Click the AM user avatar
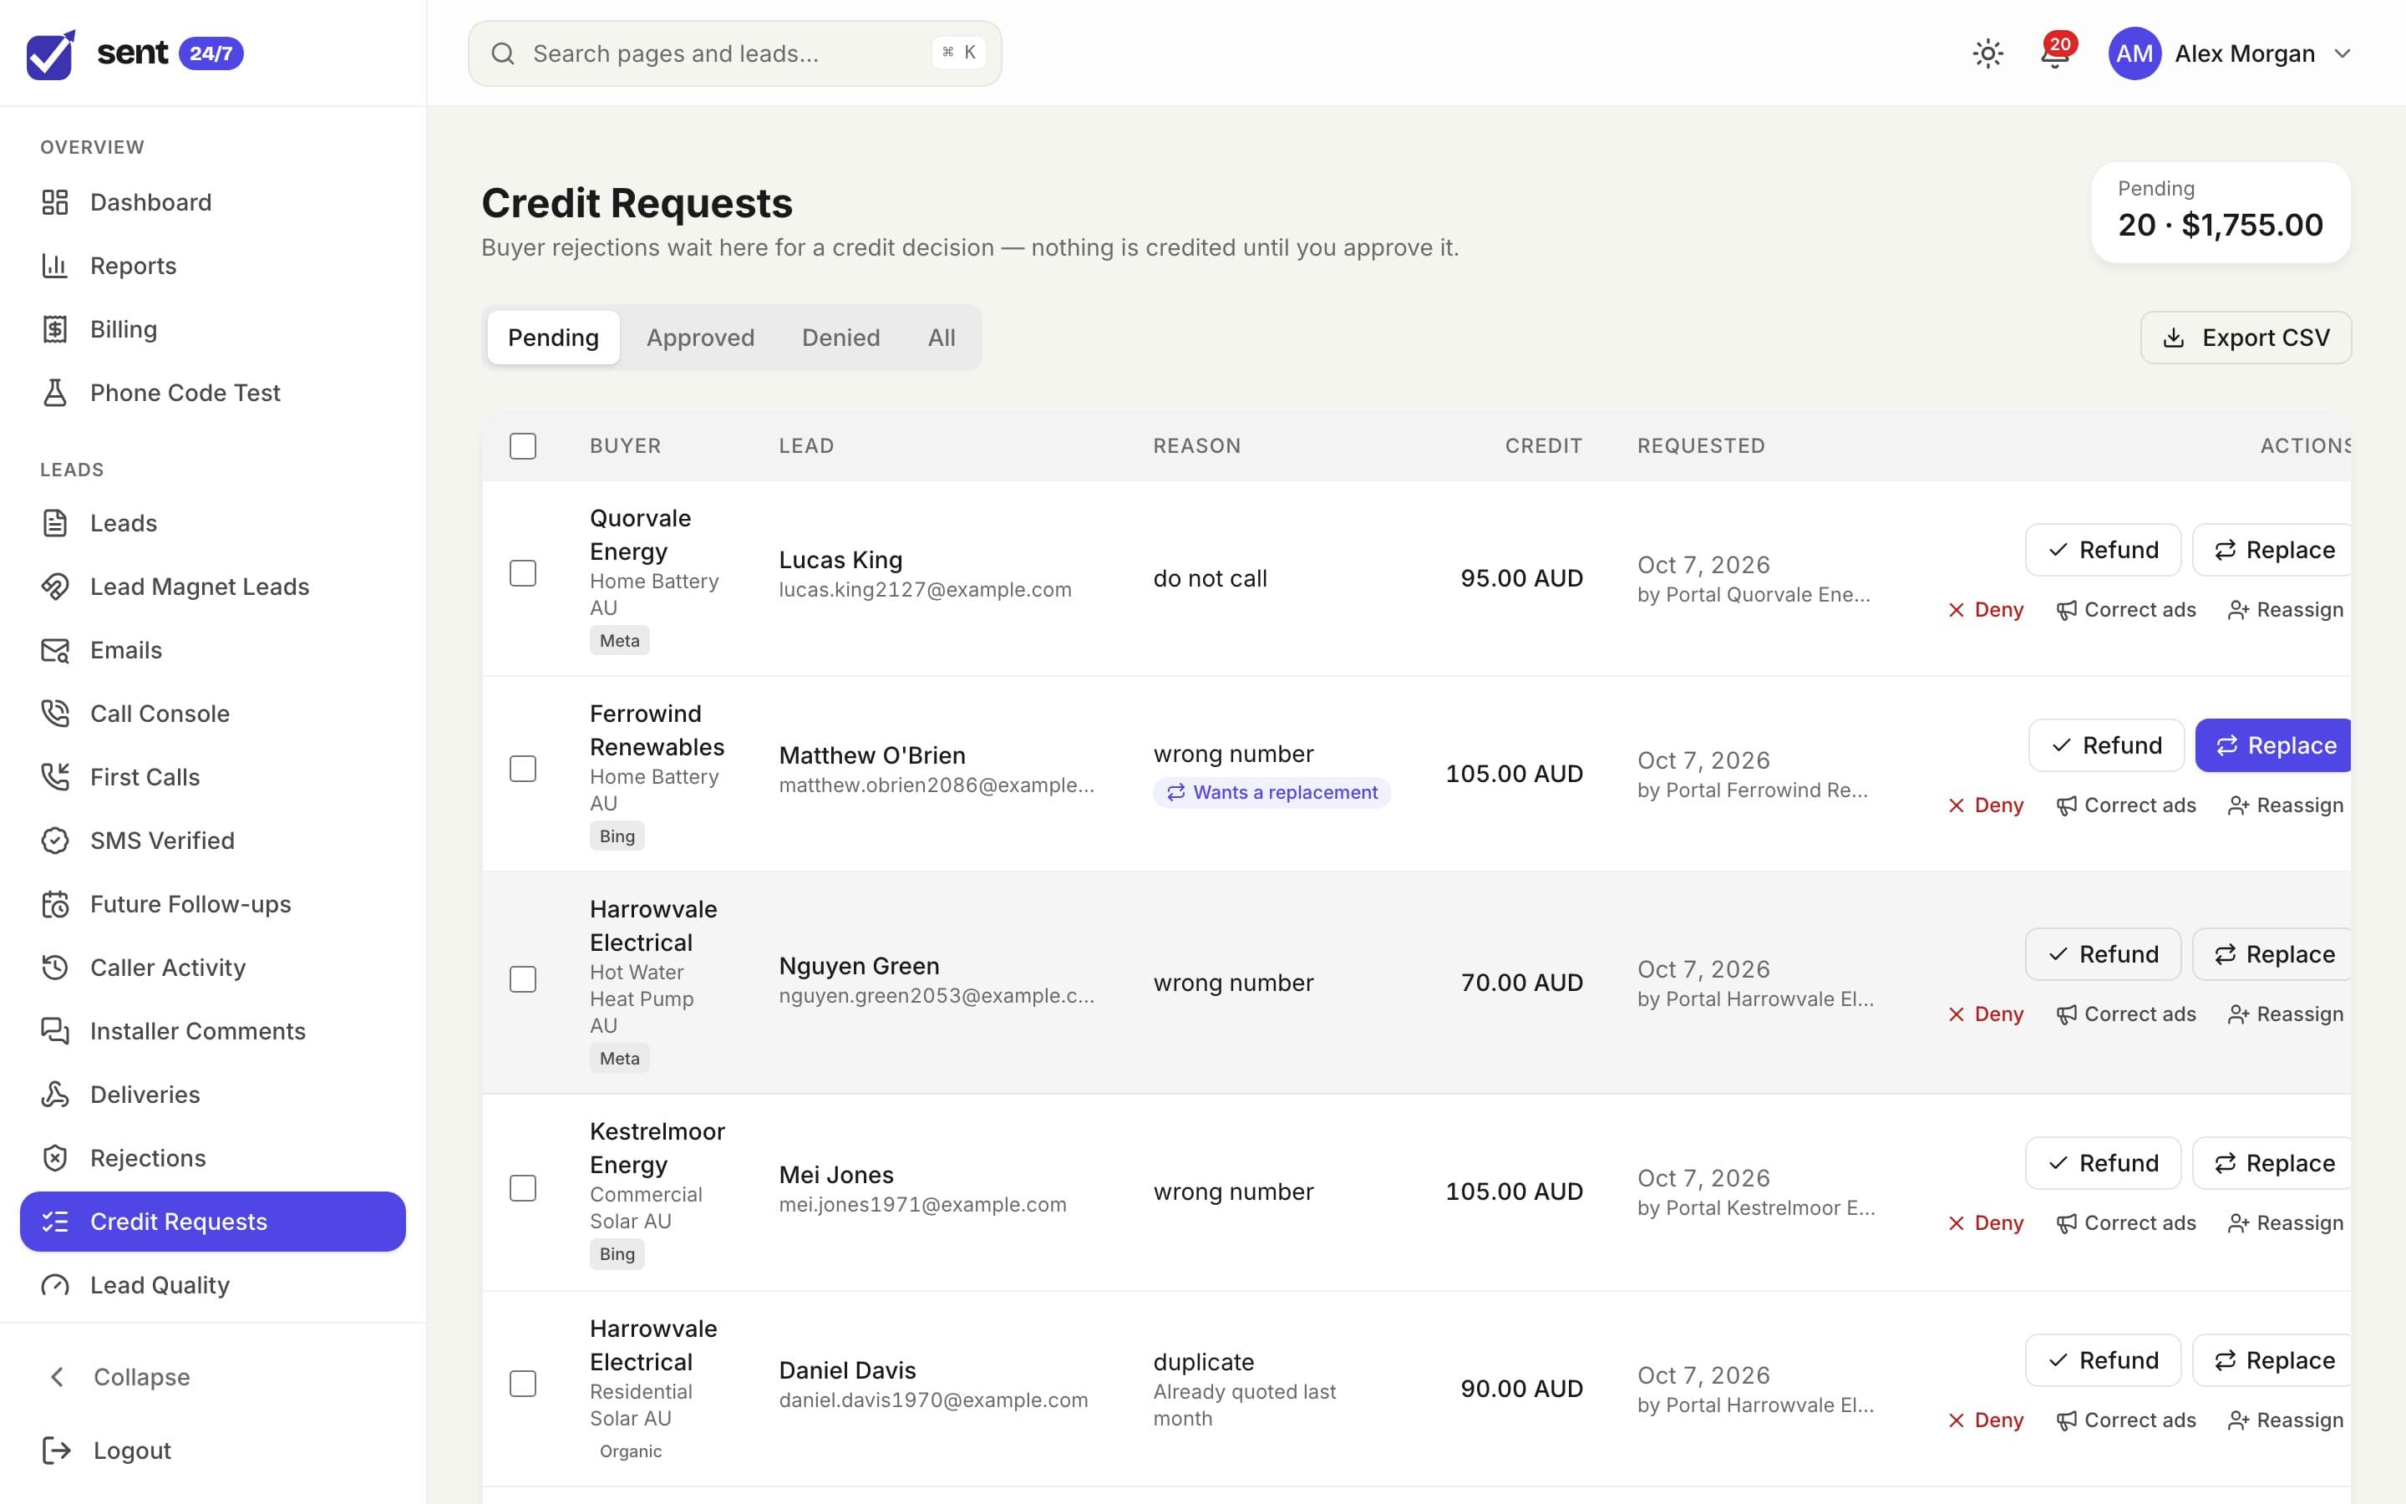 click(x=2134, y=53)
